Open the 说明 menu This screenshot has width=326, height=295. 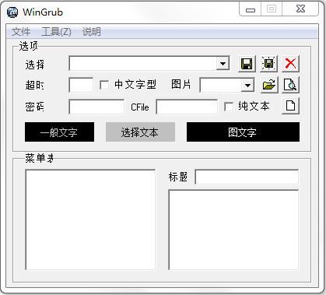tap(91, 32)
